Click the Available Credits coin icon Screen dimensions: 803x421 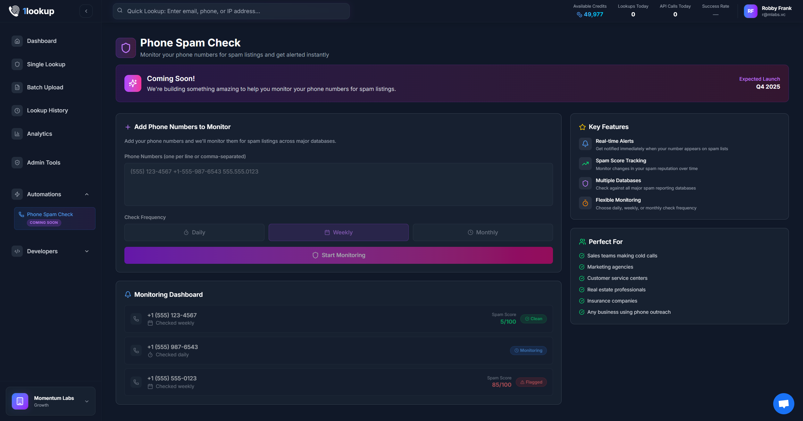(579, 14)
